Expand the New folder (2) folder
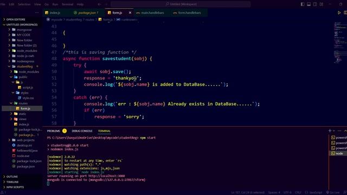The height and width of the screenshot is (195, 347). point(27,45)
